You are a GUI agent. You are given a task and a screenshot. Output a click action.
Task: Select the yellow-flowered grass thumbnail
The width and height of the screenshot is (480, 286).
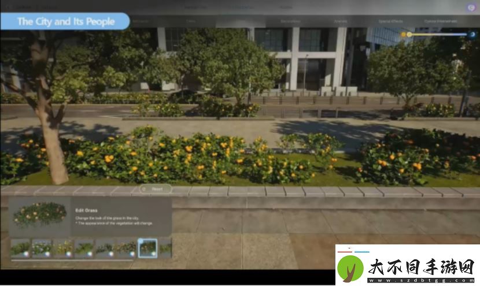(64, 248)
